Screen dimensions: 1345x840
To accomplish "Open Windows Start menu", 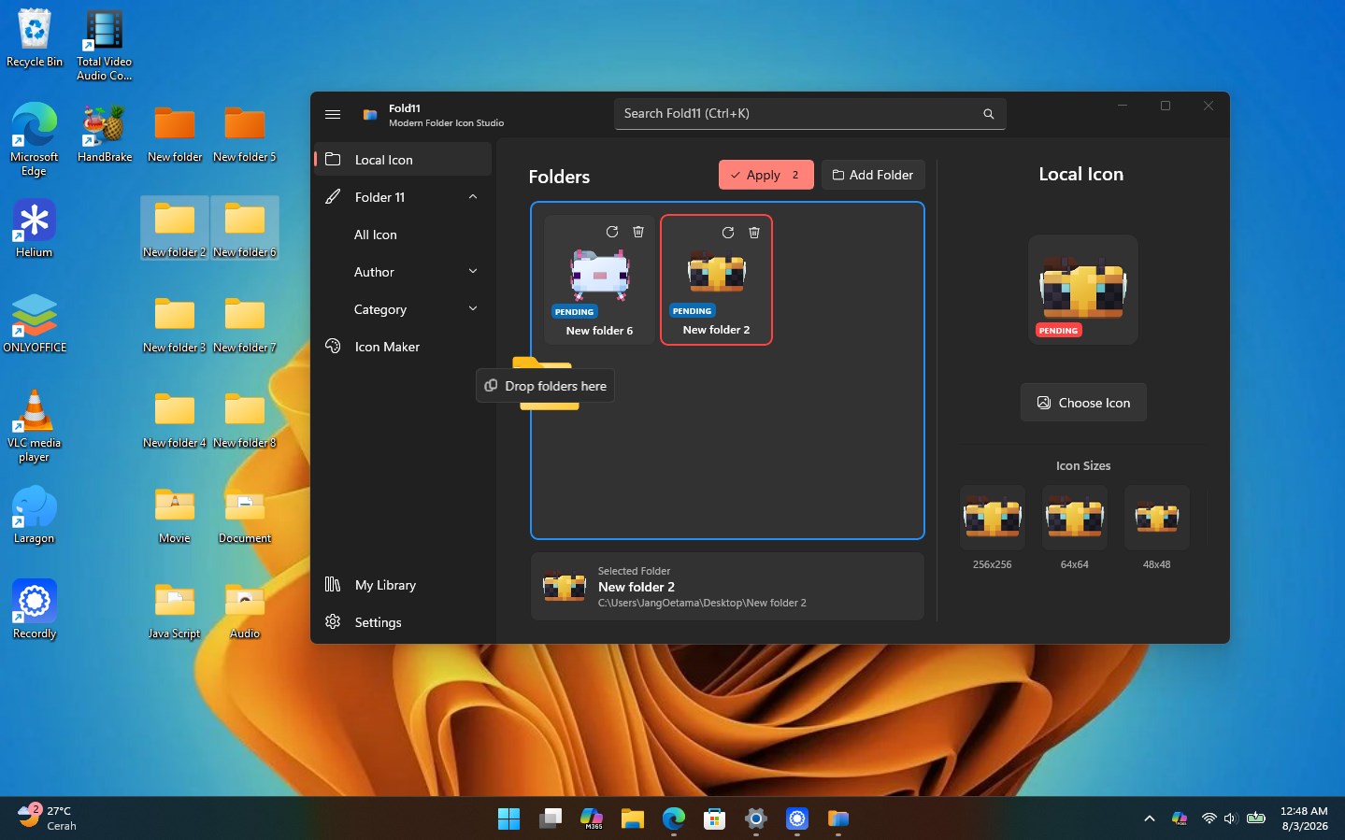I will [x=509, y=819].
